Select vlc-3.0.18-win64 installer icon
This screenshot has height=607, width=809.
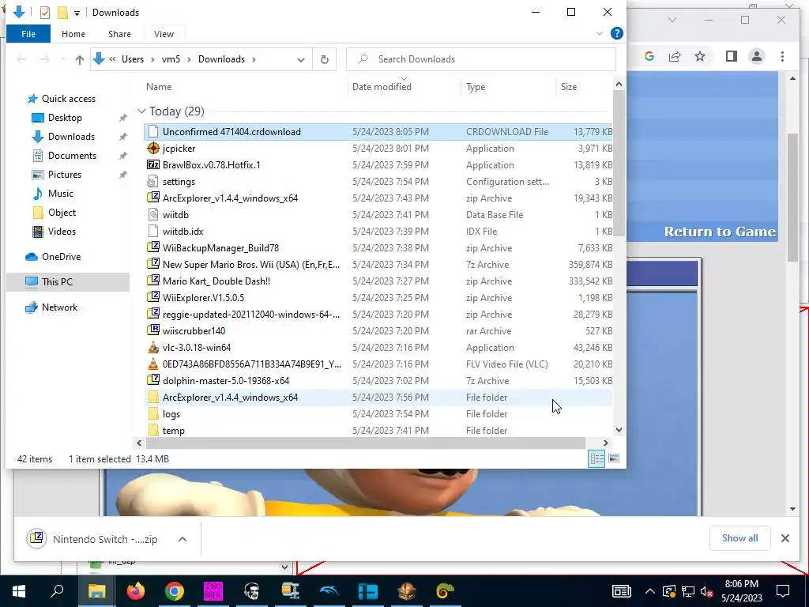click(x=153, y=348)
